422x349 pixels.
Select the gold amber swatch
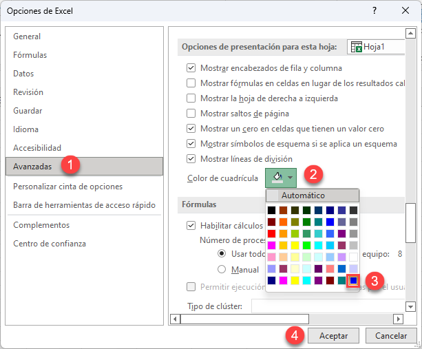click(x=283, y=245)
